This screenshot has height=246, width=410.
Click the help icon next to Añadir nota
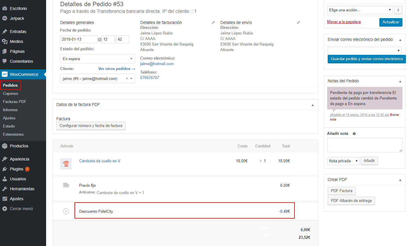354,134
